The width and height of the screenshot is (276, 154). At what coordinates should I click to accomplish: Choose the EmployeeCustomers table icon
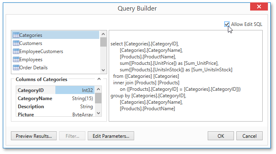click(x=16, y=51)
